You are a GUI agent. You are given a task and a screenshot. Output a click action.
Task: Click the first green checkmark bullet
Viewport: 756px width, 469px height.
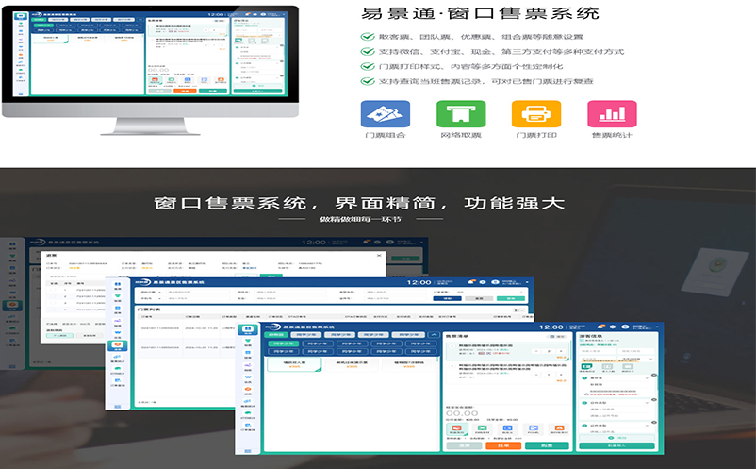(x=367, y=36)
